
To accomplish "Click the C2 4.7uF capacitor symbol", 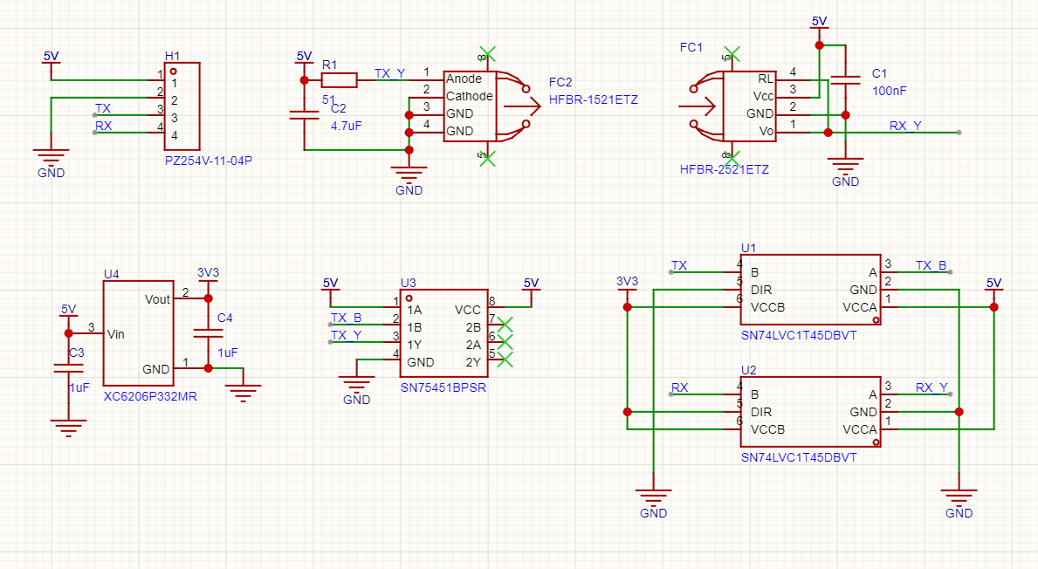I will tap(305, 114).
